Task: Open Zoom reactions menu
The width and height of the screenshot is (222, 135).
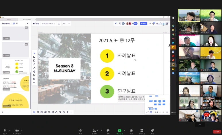Action: click(x=152, y=132)
